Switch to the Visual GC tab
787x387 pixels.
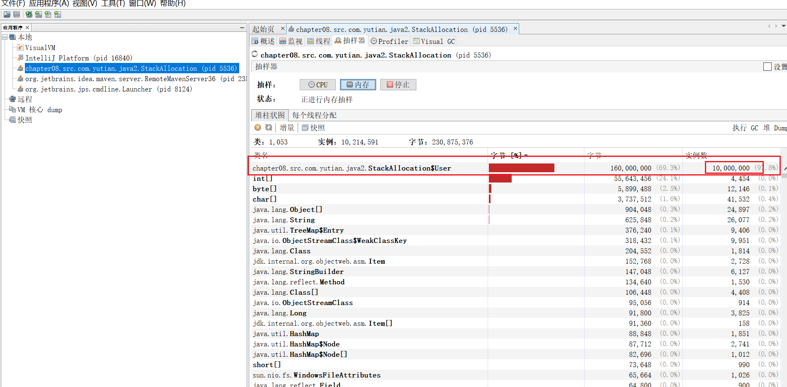point(434,41)
